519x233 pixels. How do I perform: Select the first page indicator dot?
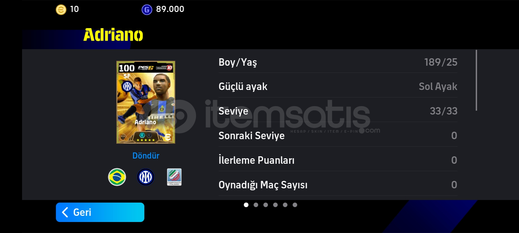point(246,205)
